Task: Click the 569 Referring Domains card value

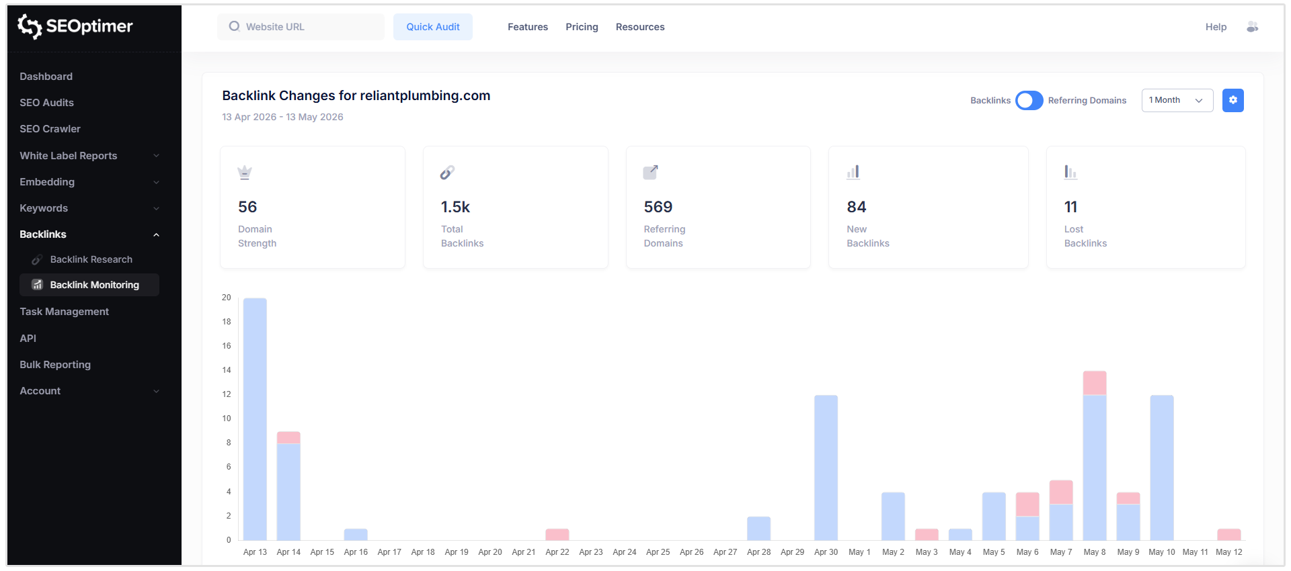Action: pos(658,207)
